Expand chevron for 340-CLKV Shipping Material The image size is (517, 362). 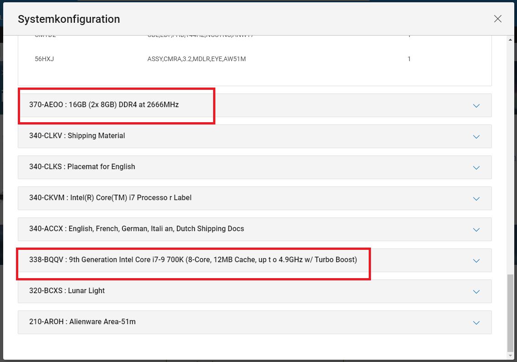tap(476, 137)
